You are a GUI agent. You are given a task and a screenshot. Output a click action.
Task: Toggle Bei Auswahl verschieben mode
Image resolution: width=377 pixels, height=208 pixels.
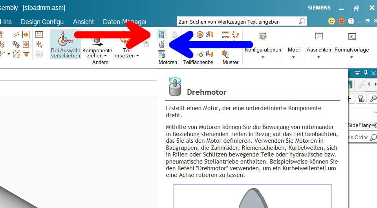[x=66, y=44]
